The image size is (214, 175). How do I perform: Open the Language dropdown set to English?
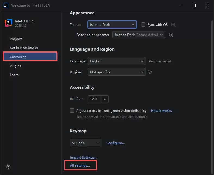[x=117, y=61]
